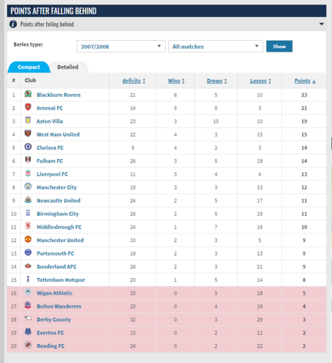Switch to the Detailed tab
Viewport: 332px width, 363px height.
point(68,67)
